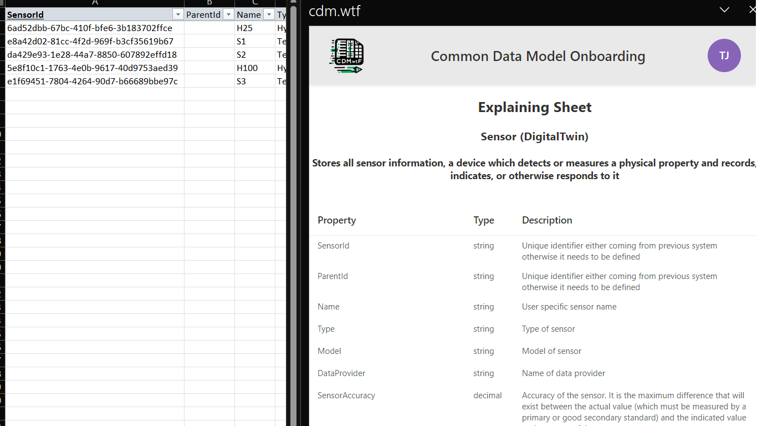Click the SensorId property row in the pane

(x=334, y=246)
